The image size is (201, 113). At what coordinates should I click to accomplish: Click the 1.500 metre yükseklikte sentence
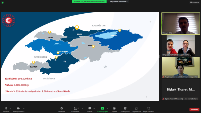38,91
